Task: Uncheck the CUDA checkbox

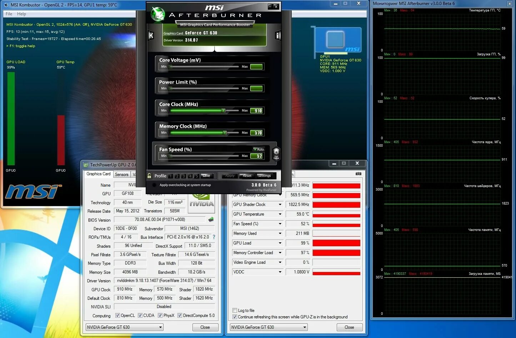Action: coord(140,316)
